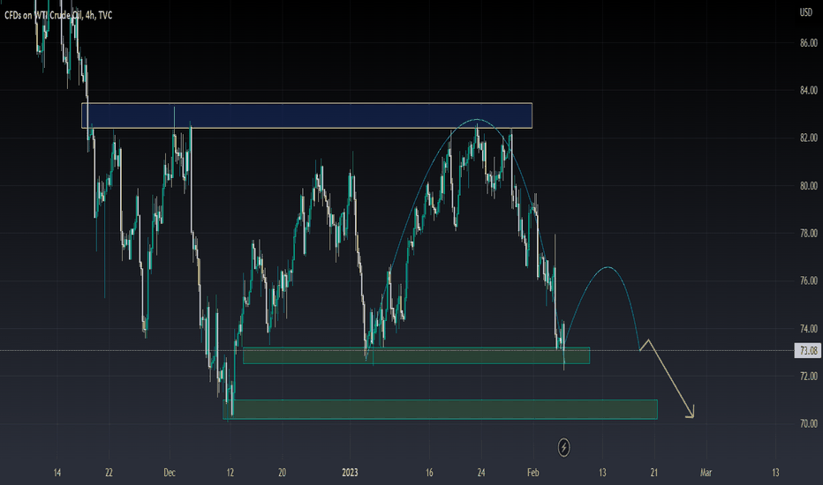This screenshot has width=823, height=485.
Task: Click the 2023 date label on time axis
Action: pos(350,473)
